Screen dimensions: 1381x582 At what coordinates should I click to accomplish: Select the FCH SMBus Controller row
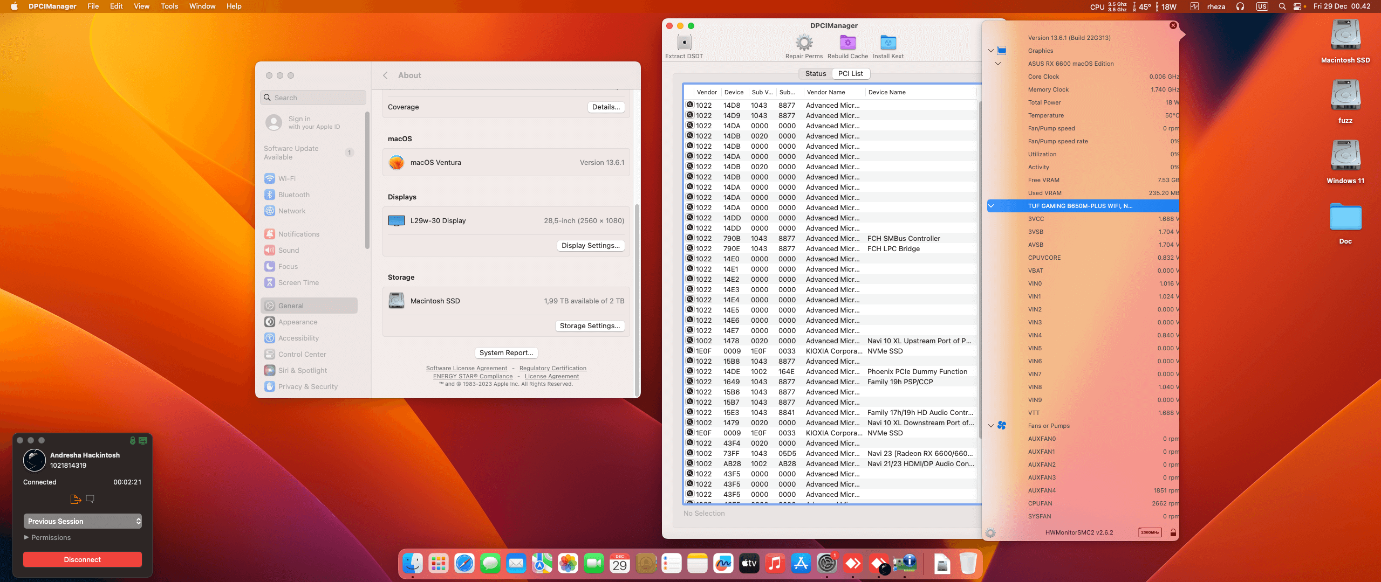point(903,239)
